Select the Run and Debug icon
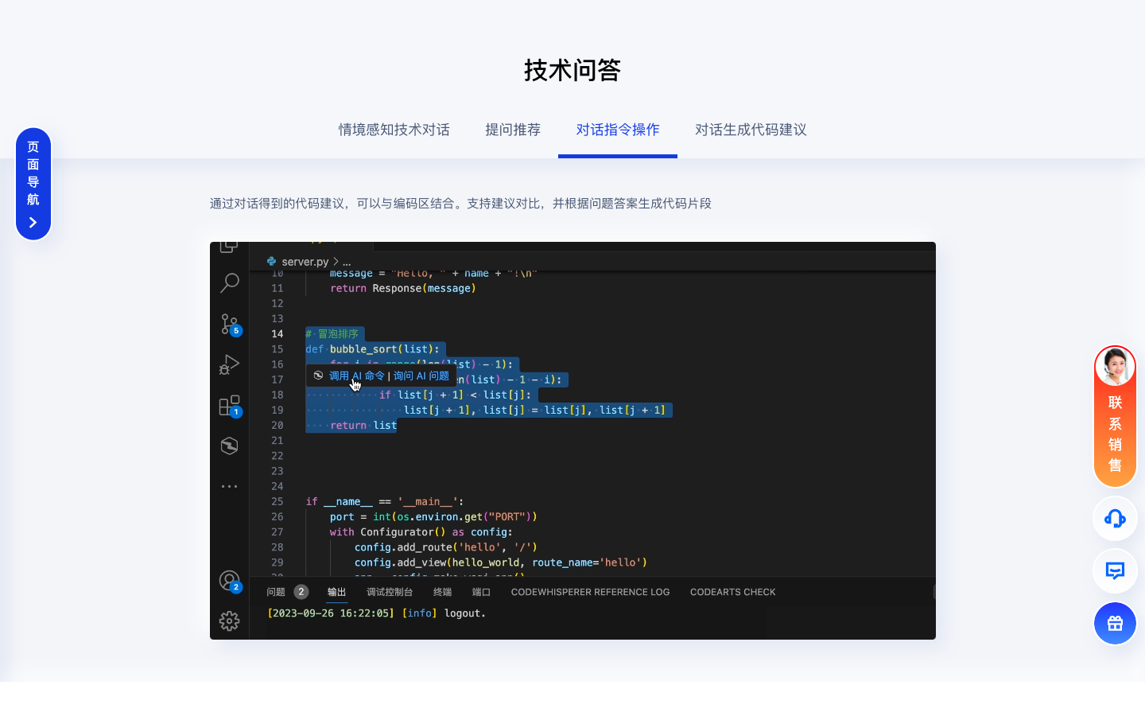1145x716 pixels. 230,364
